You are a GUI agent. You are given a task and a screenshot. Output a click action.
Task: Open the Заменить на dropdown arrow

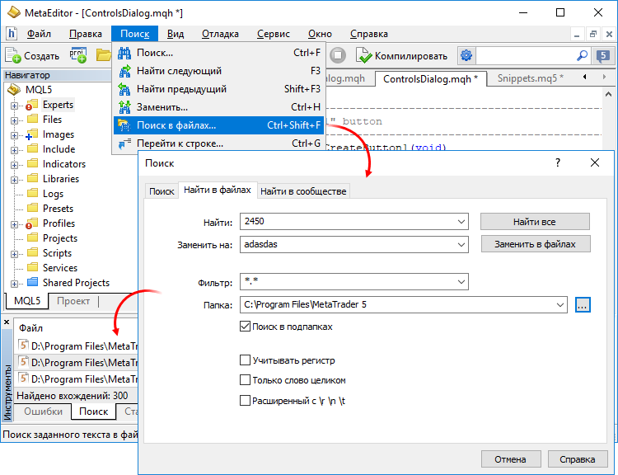[461, 245]
